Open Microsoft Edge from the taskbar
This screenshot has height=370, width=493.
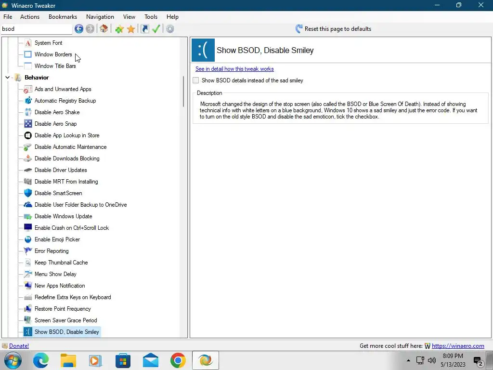41,360
